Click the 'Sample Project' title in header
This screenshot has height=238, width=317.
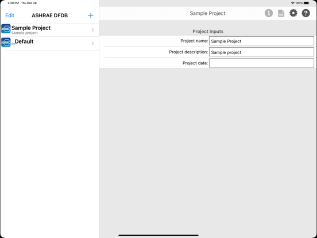tap(207, 13)
